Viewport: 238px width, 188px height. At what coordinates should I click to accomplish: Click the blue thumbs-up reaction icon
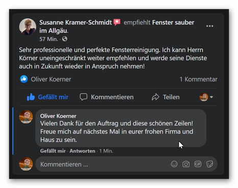[24, 79]
